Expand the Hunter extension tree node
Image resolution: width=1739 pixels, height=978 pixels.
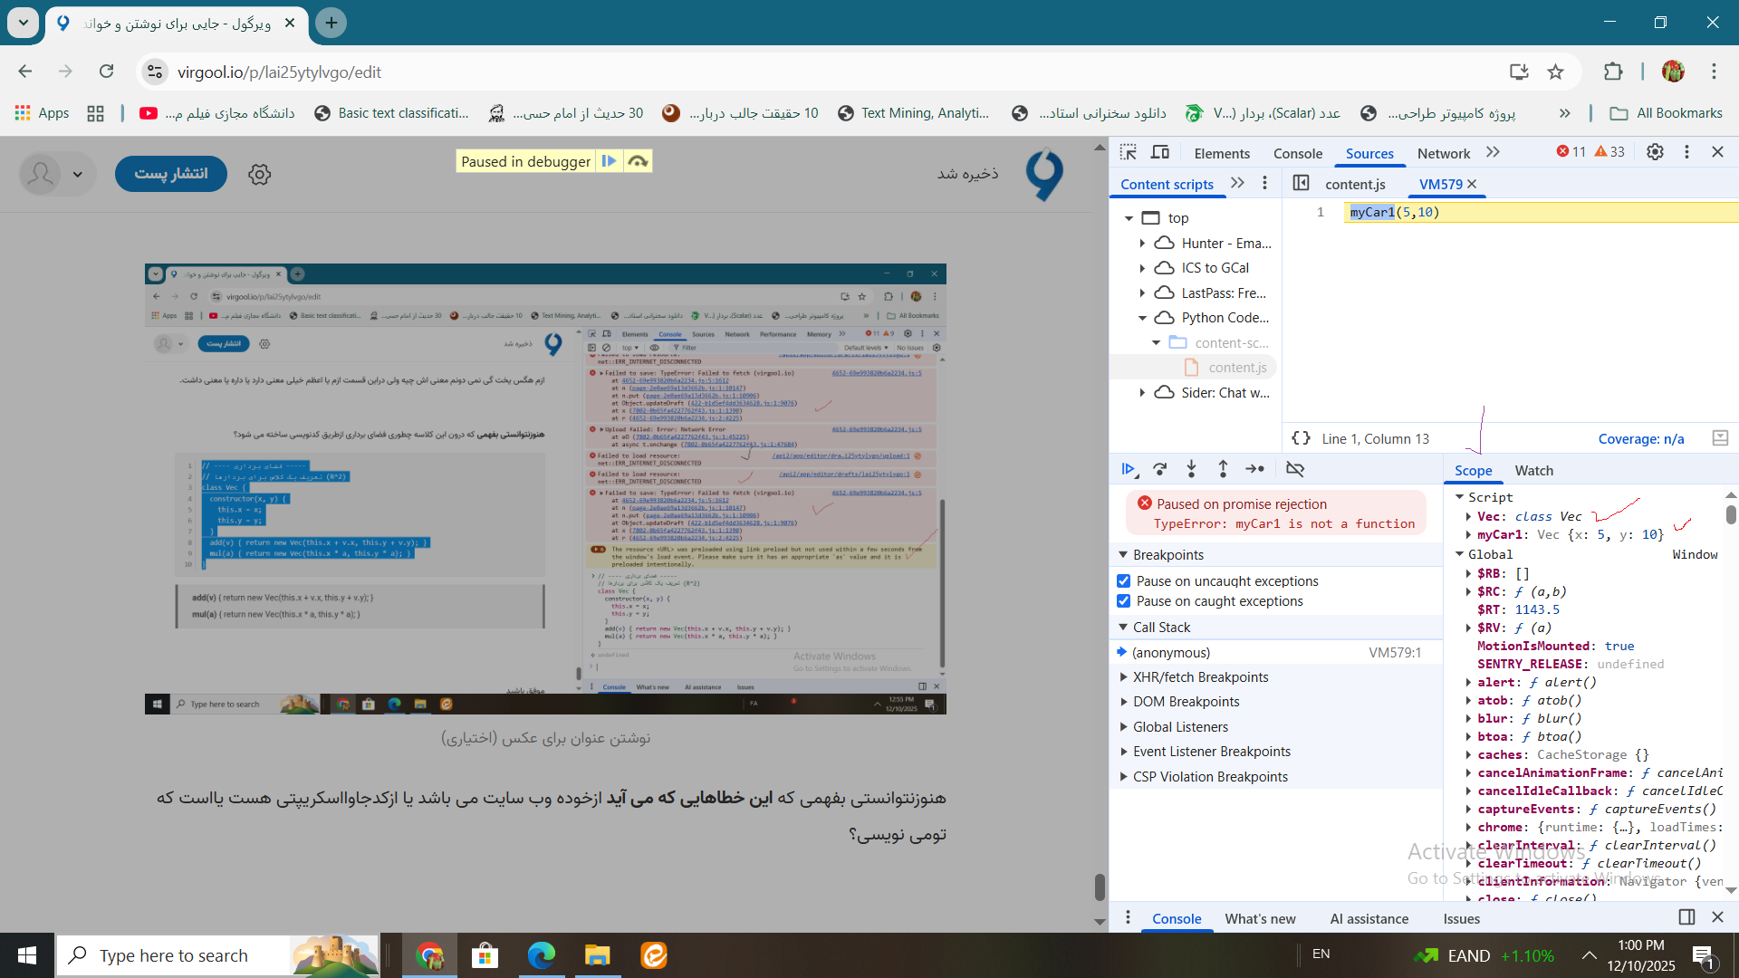pyautogui.click(x=1142, y=243)
